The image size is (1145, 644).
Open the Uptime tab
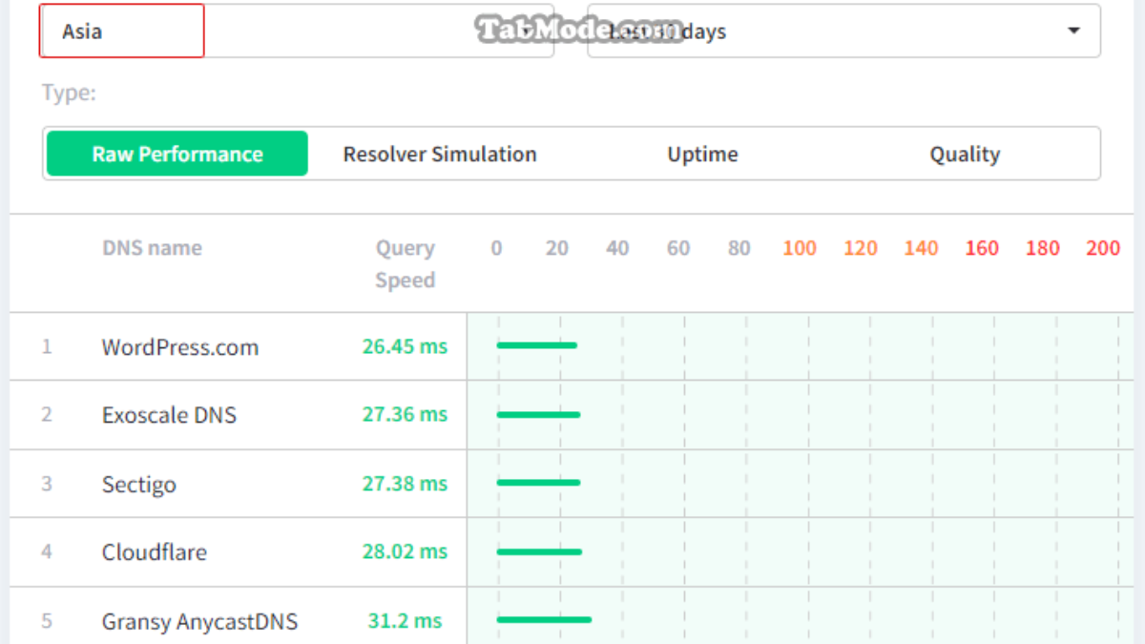(x=702, y=155)
